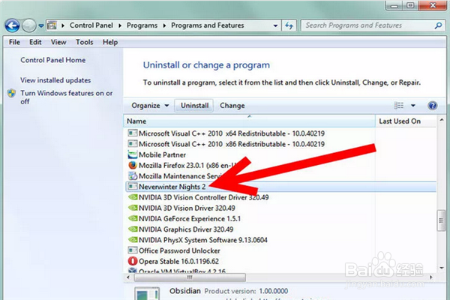Go to Control Panel Home
This screenshot has height=300, width=450.
[x=53, y=60]
